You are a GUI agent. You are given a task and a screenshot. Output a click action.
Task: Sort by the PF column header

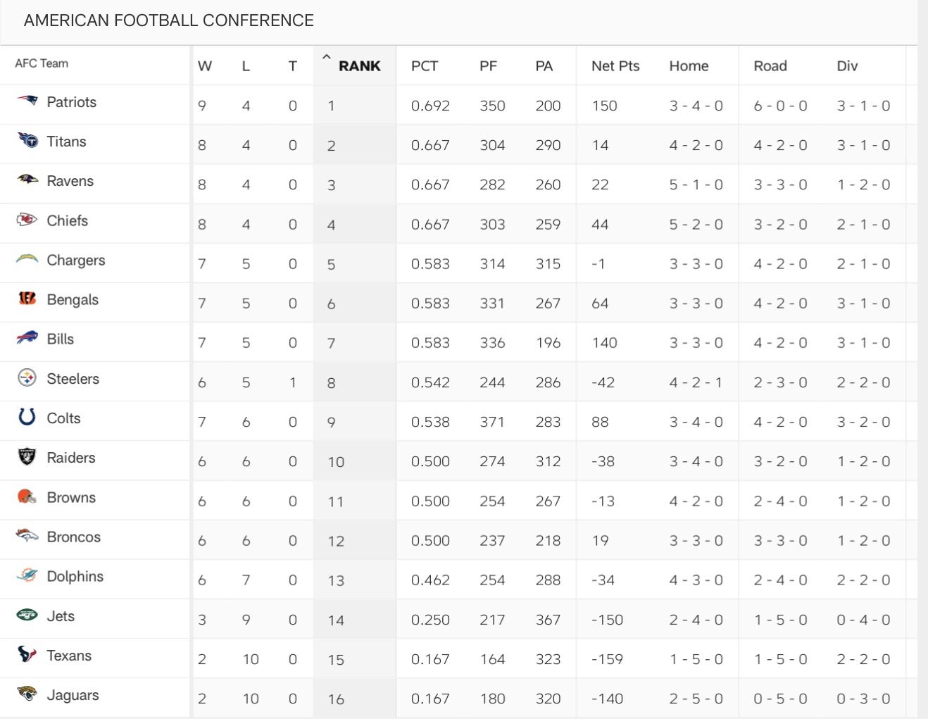[x=488, y=66]
